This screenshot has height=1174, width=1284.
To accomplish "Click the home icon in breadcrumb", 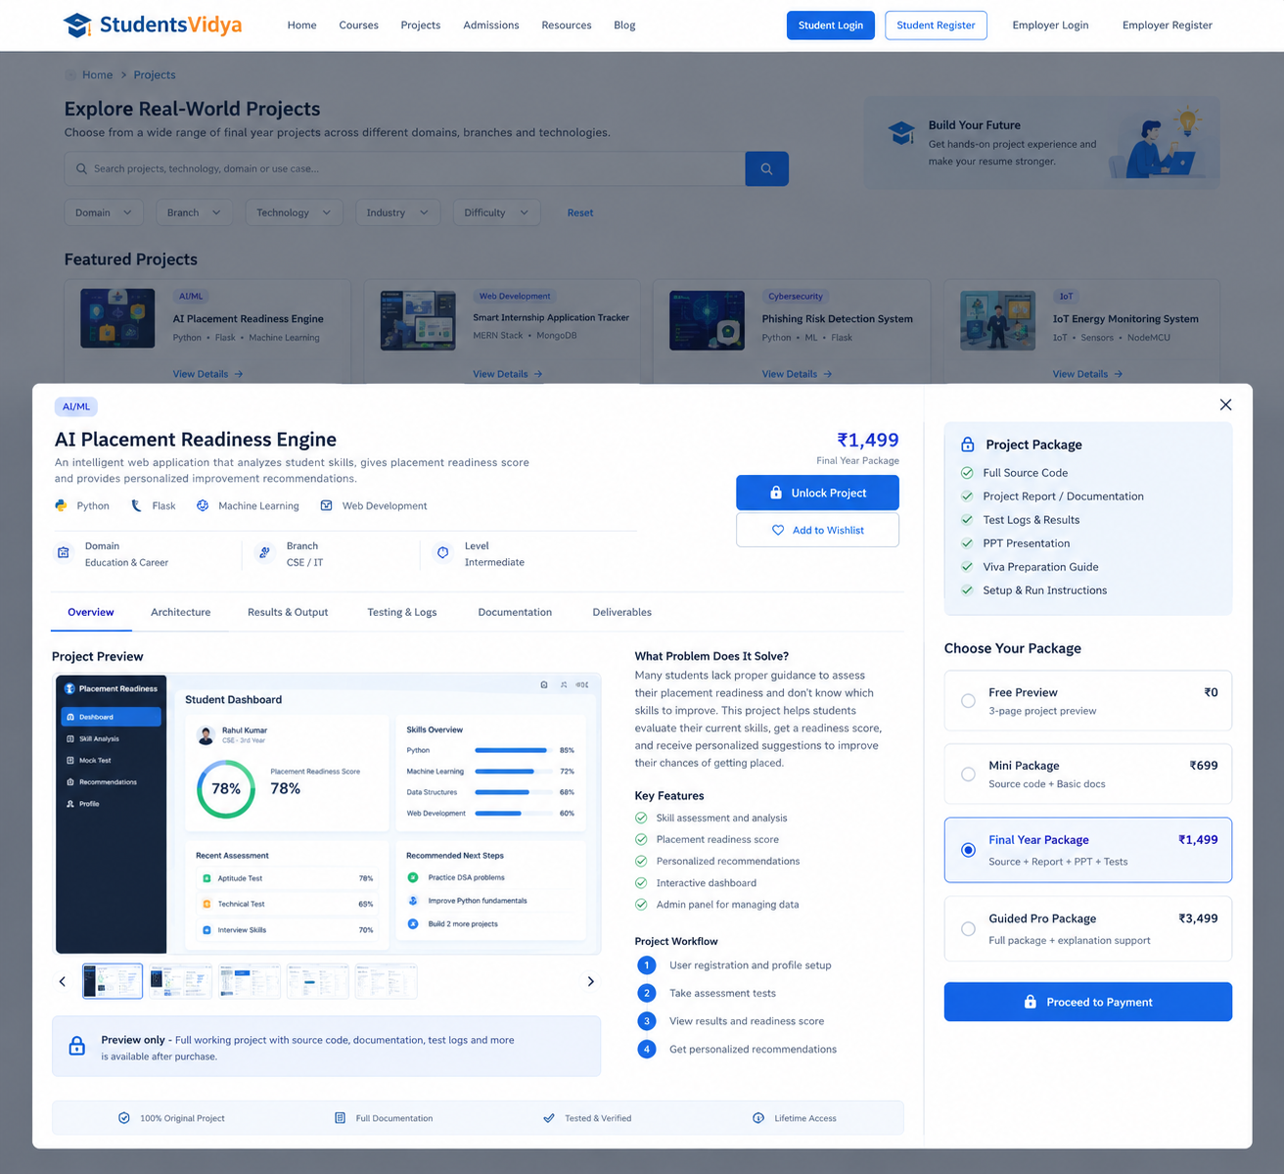I will [x=70, y=74].
